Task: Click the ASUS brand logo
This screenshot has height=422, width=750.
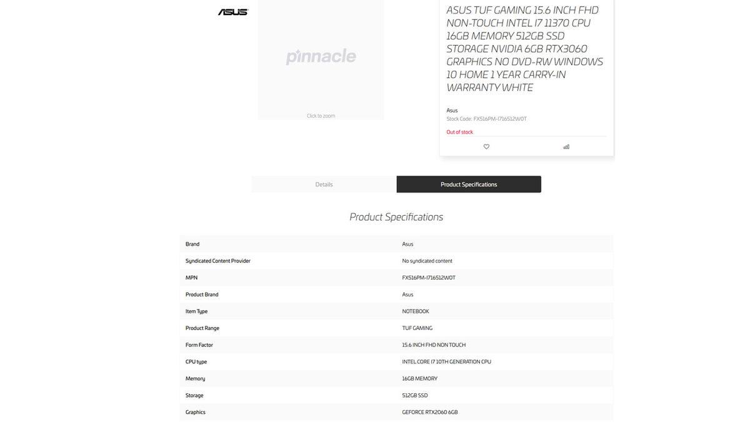Action: click(233, 12)
